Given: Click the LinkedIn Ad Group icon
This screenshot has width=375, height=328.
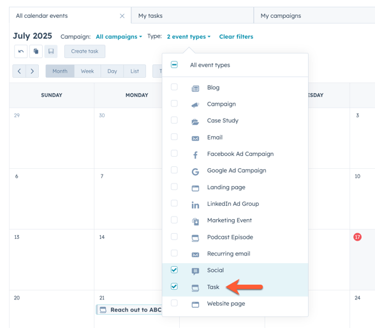Looking at the screenshot, I should point(195,204).
